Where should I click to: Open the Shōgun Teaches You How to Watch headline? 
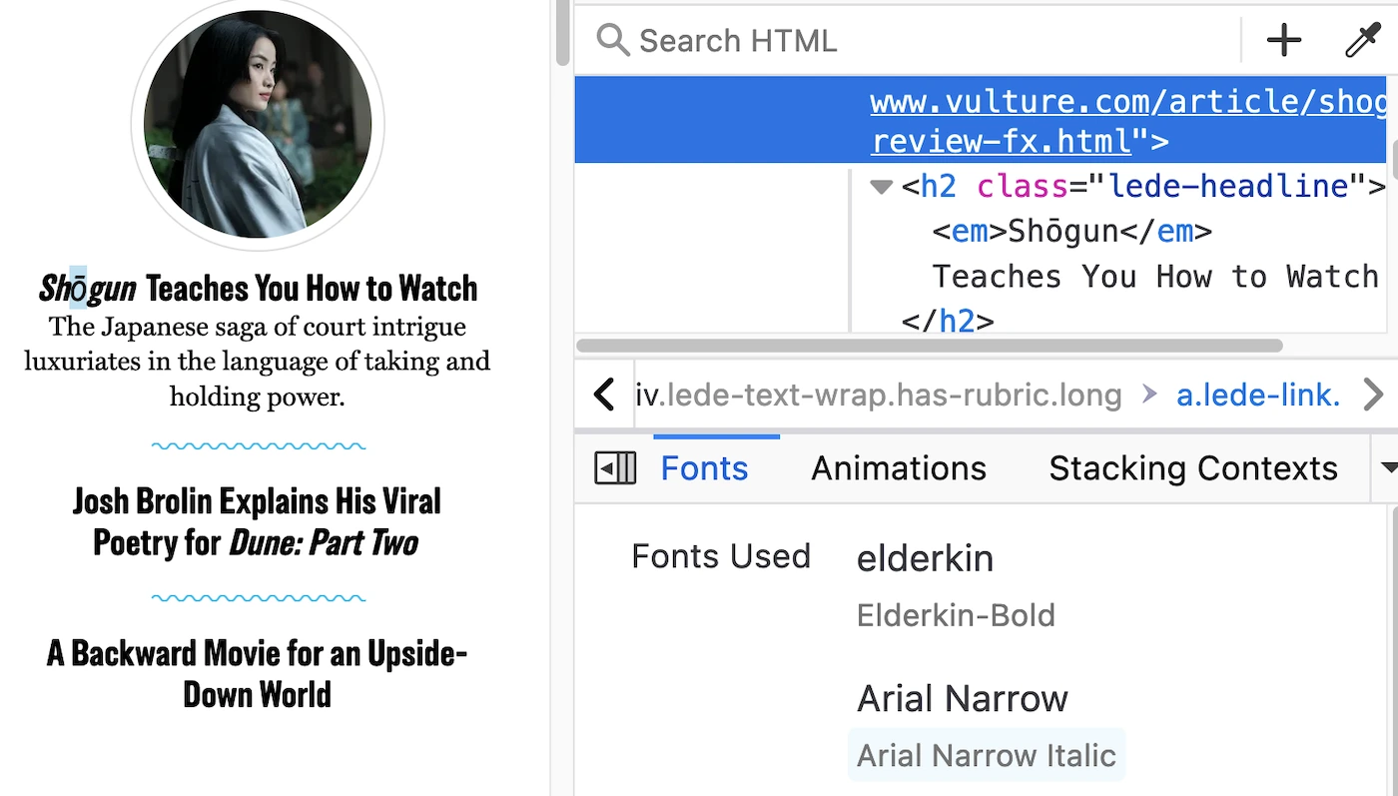click(x=258, y=289)
